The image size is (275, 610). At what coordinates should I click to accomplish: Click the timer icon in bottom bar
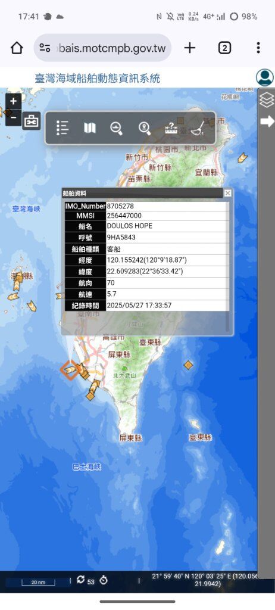103,580
